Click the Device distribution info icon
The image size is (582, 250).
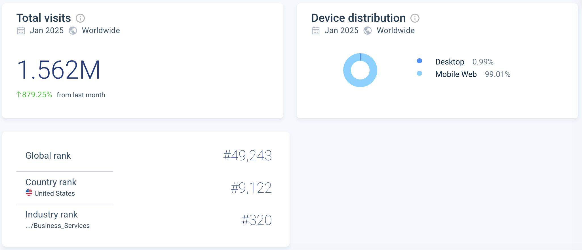[x=415, y=18]
